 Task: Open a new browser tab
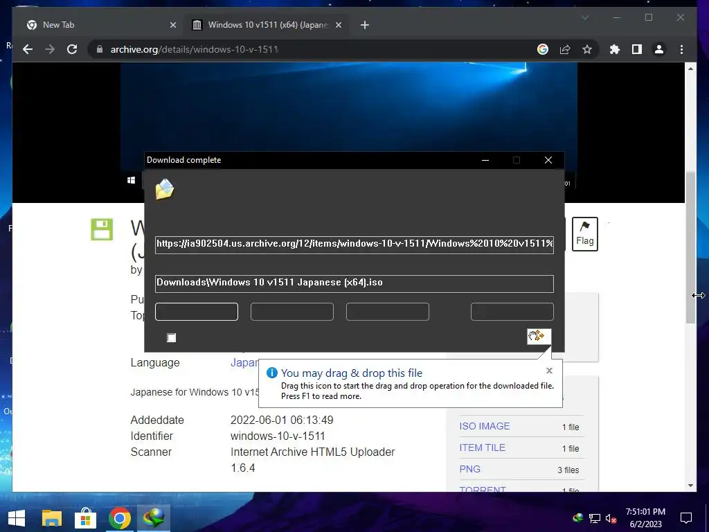pos(365,25)
